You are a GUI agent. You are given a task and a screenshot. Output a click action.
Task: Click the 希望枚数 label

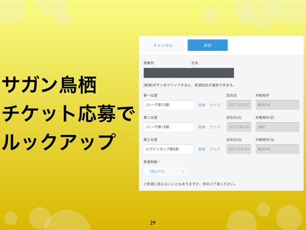151,162
